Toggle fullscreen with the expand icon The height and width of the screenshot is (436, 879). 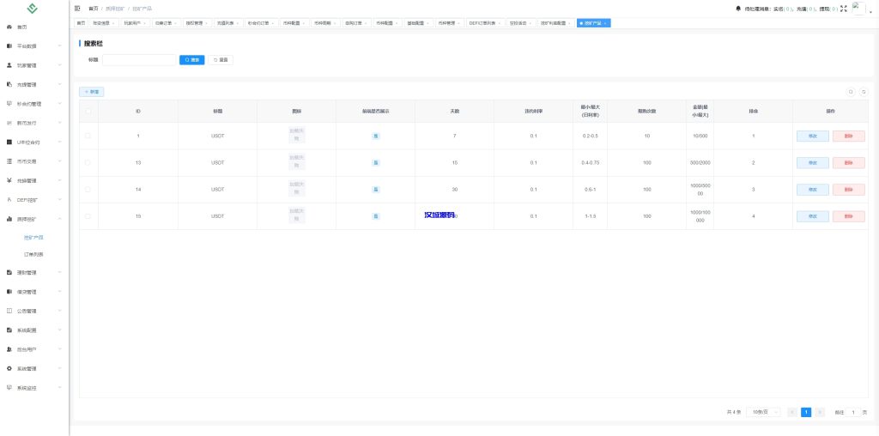(x=843, y=8)
